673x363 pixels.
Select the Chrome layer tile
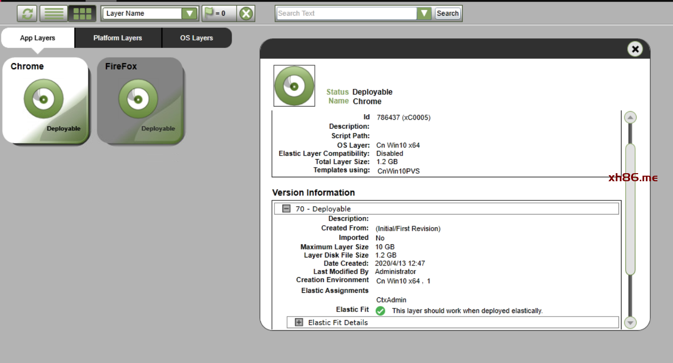45,100
